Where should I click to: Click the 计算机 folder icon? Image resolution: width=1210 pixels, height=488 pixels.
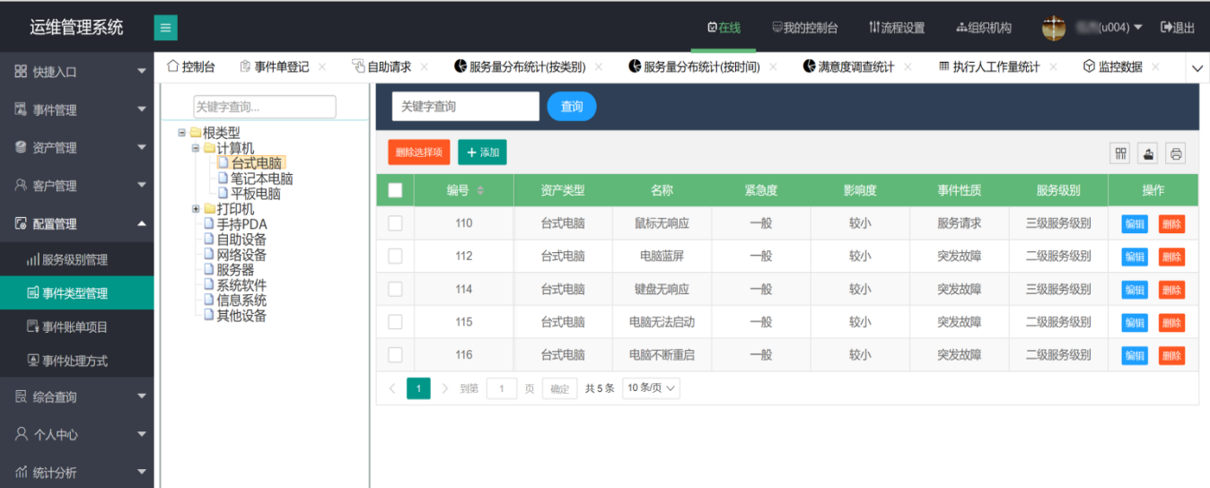tap(209, 148)
